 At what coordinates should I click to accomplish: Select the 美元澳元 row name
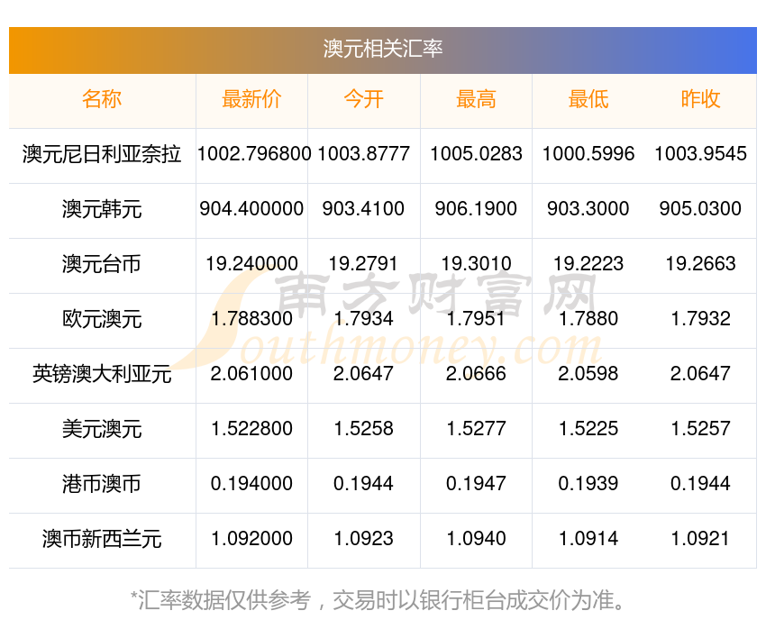[x=102, y=429]
